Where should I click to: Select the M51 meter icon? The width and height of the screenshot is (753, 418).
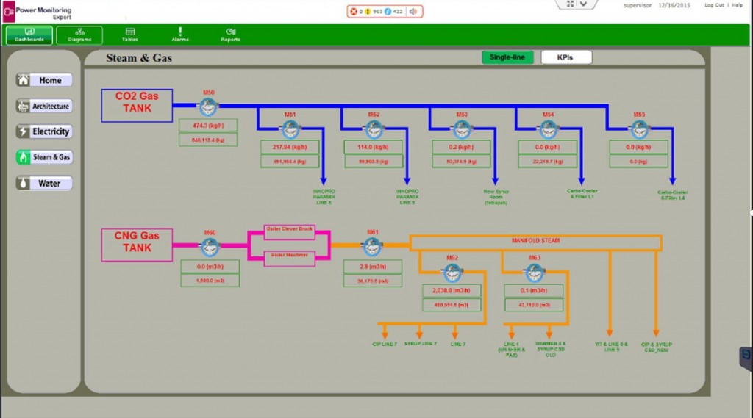(x=290, y=129)
